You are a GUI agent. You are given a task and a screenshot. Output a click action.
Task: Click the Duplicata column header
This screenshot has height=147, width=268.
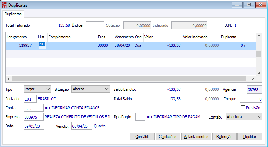pos(238,37)
